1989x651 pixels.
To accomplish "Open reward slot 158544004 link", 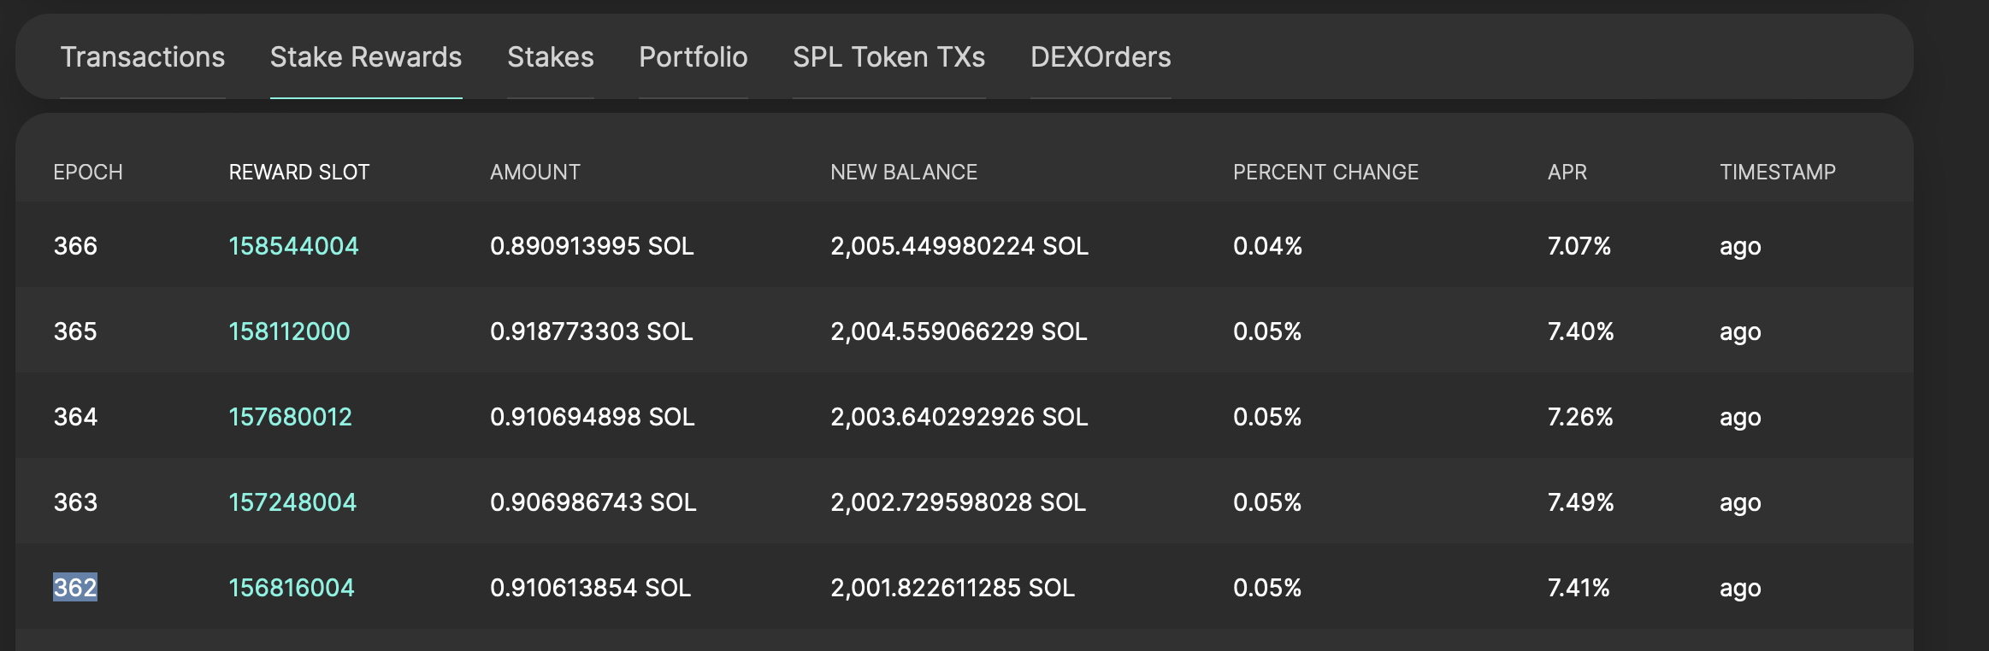I will (293, 246).
